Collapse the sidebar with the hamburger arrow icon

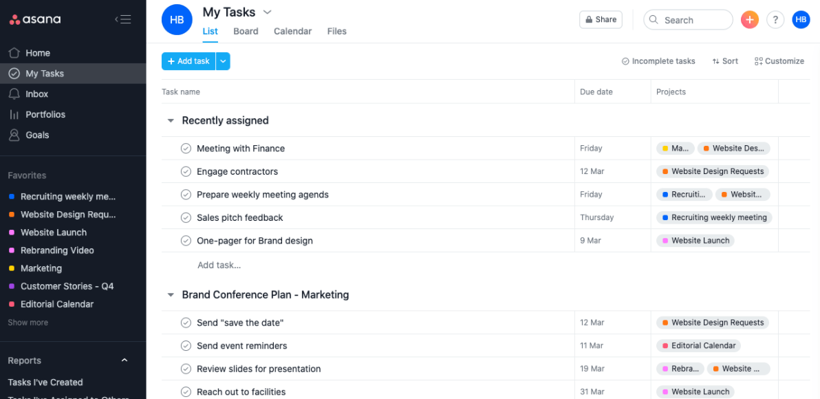click(123, 20)
